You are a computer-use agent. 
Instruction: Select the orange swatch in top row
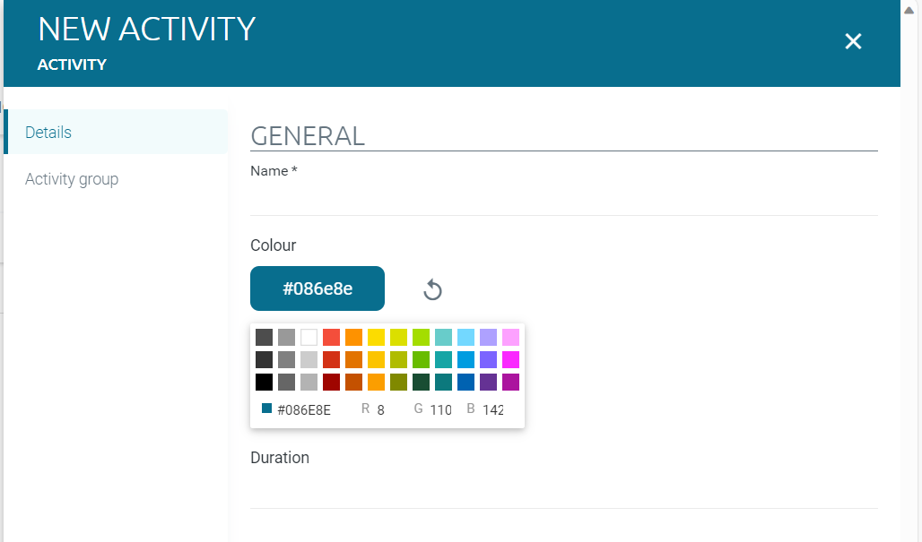pos(353,337)
